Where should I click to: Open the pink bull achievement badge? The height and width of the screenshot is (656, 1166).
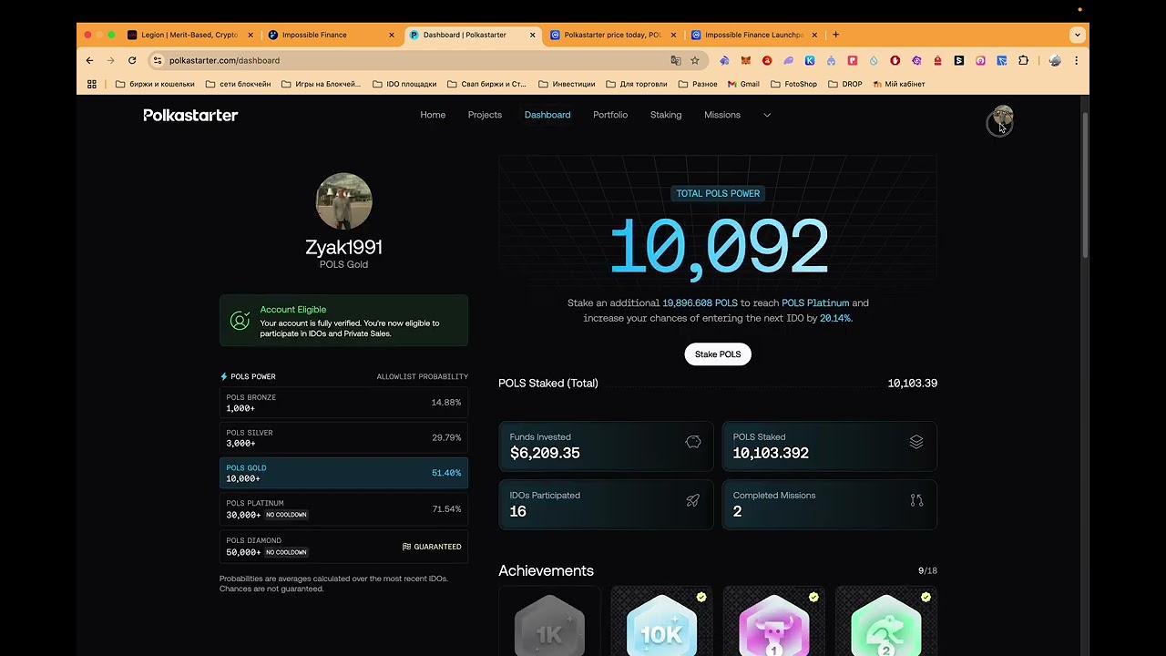(x=773, y=623)
